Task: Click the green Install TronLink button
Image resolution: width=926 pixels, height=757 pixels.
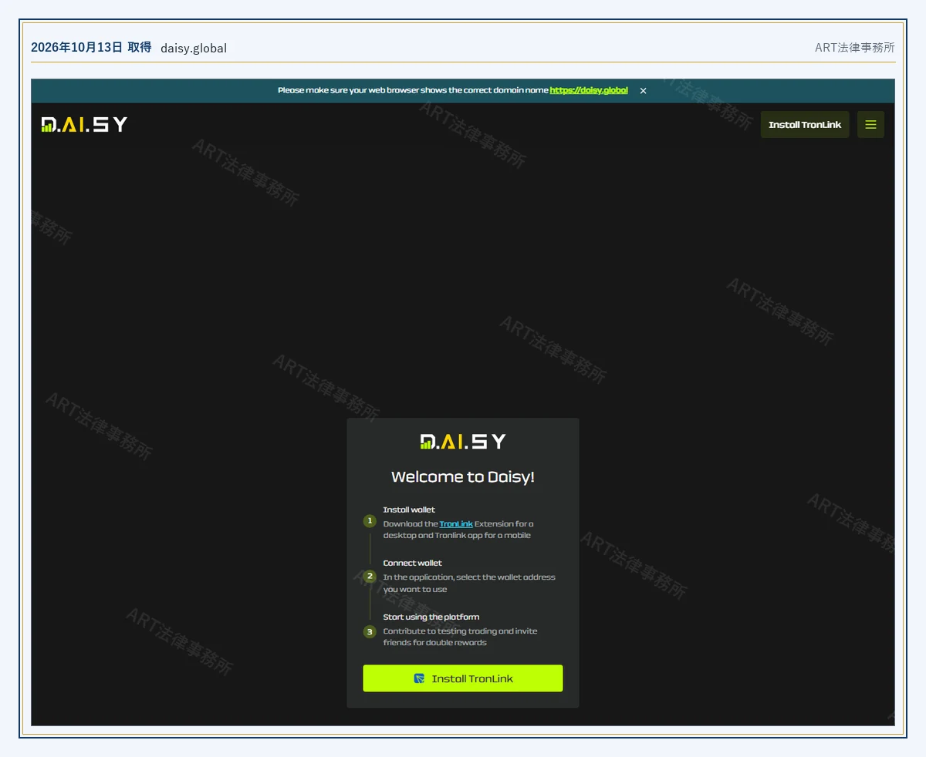Action: coord(463,678)
